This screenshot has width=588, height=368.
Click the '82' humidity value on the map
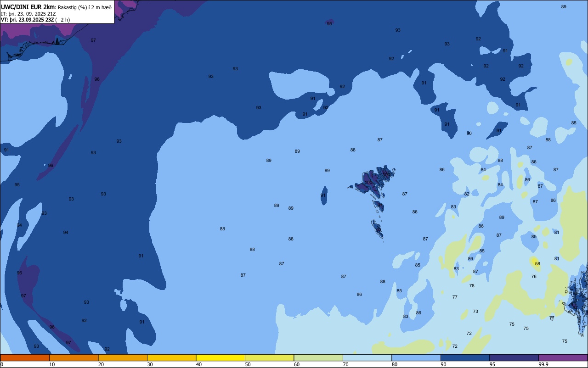(x=467, y=194)
